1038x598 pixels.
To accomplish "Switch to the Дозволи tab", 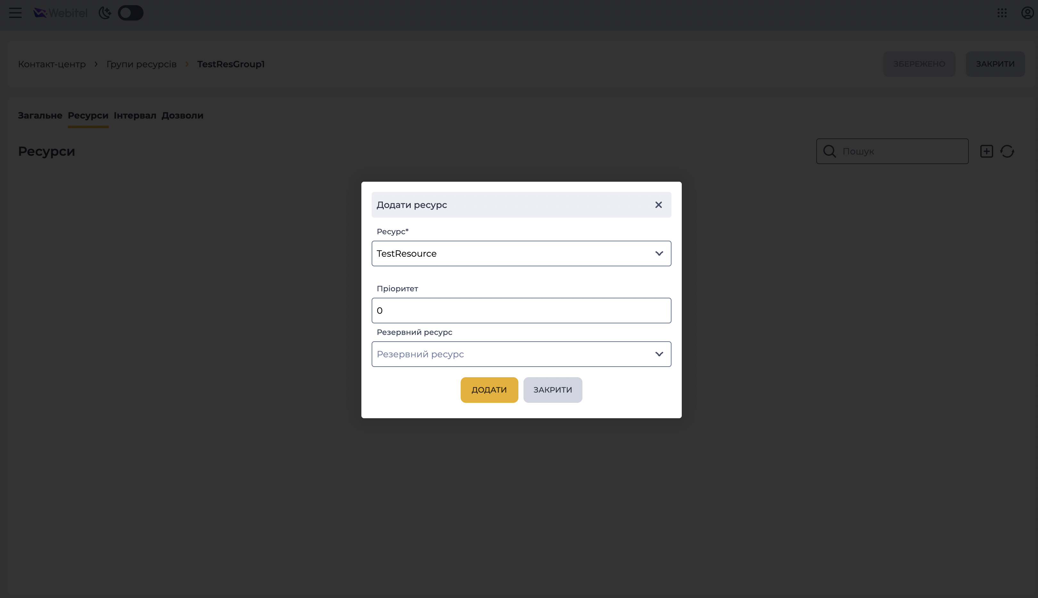I will coord(182,115).
